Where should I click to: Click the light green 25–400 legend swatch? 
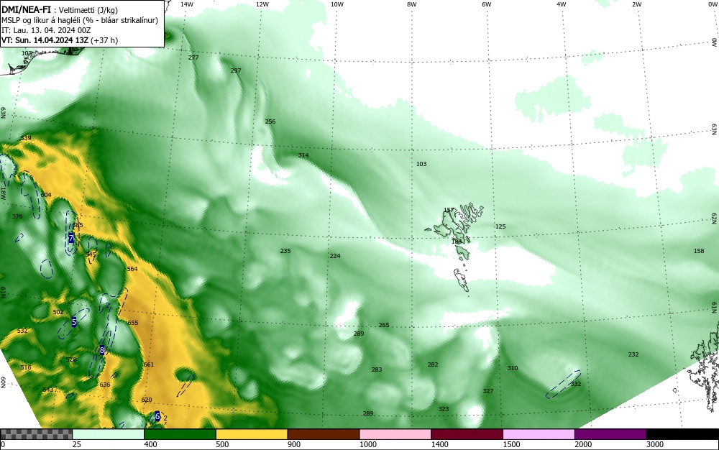tap(109, 434)
